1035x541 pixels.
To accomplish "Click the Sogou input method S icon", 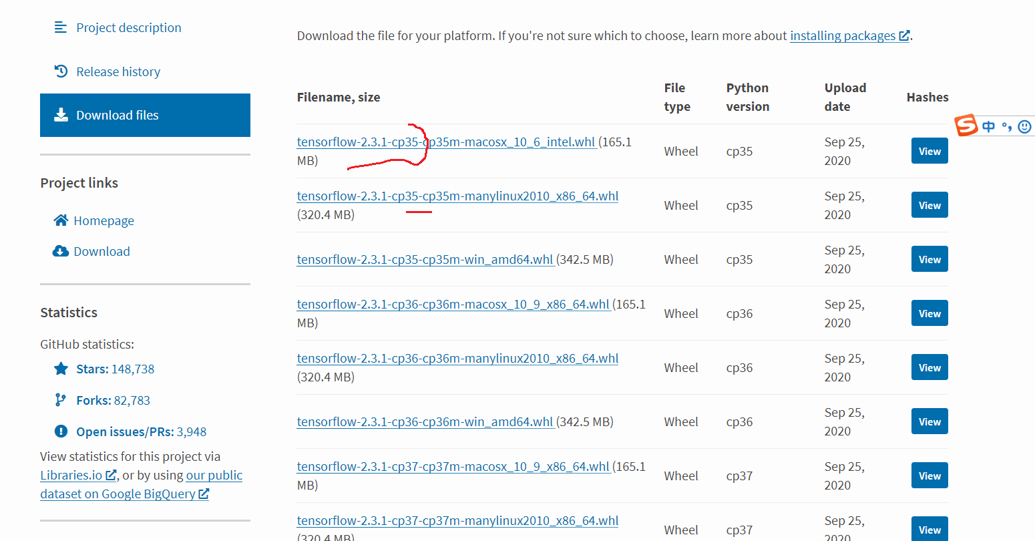I will click(966, 125).
